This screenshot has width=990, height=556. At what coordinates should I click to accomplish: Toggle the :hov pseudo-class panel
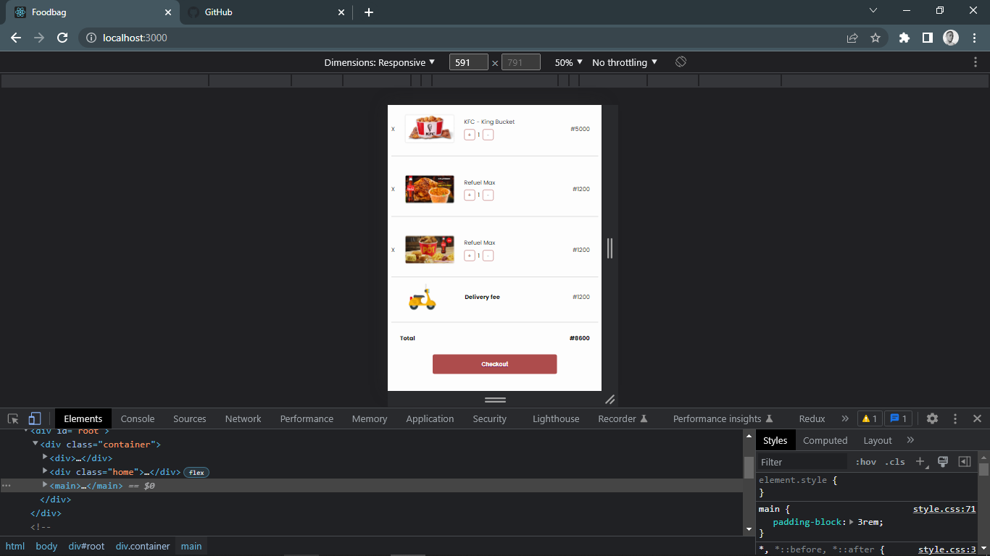tap(866, 461)
